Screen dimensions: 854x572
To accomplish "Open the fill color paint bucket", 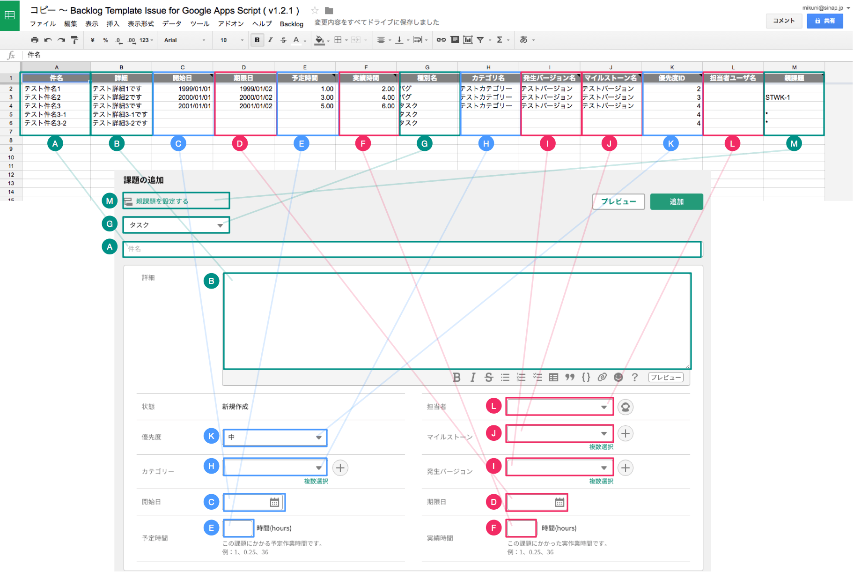I will [x=319, y=40].
